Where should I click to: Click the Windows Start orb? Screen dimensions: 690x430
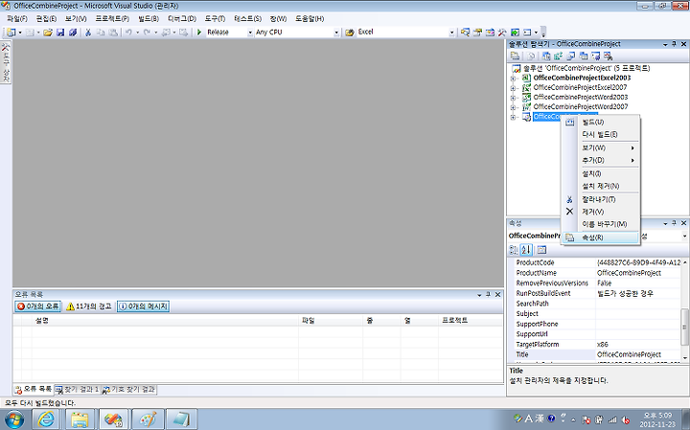click(13, 419)
